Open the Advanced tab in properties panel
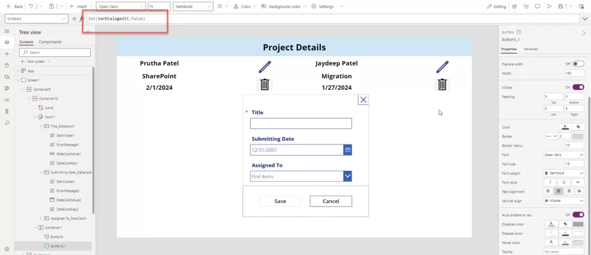 [530, 49]
